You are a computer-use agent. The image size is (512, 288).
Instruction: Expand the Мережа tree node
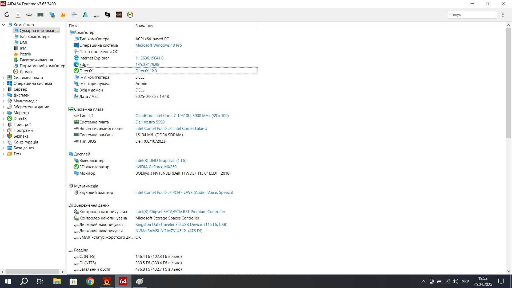pyautogui.click(x=3, y=113)
